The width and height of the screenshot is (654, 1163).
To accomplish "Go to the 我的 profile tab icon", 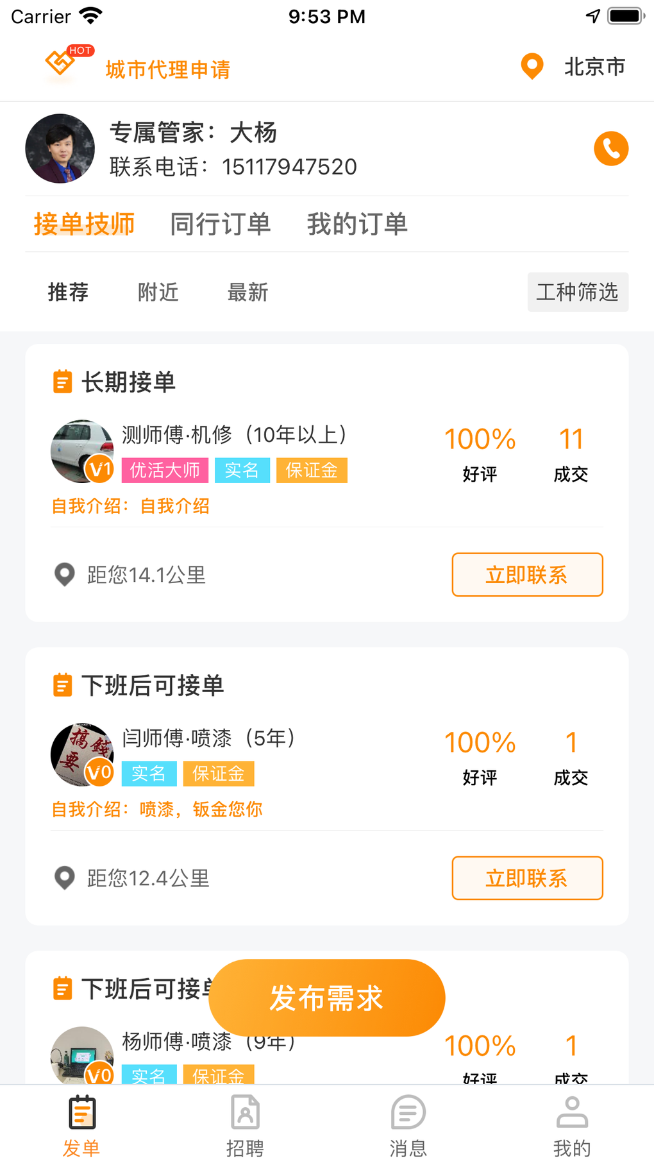I will (571, 1113).
